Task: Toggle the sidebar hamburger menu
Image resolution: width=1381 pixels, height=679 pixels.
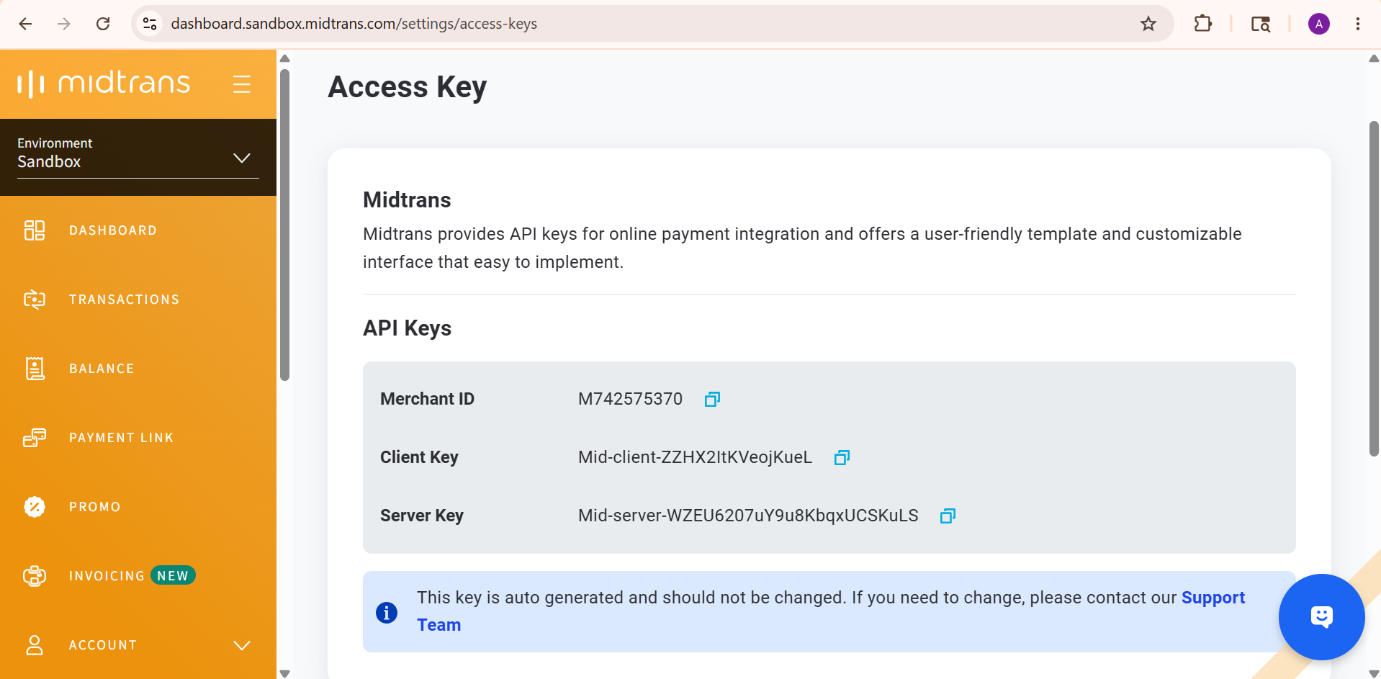Action: coord(242,84)
